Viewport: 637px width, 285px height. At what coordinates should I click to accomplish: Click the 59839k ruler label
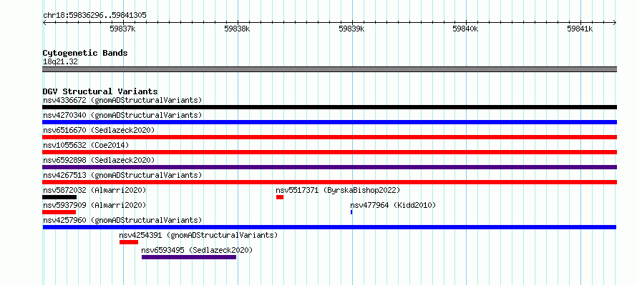click(352, 29)
